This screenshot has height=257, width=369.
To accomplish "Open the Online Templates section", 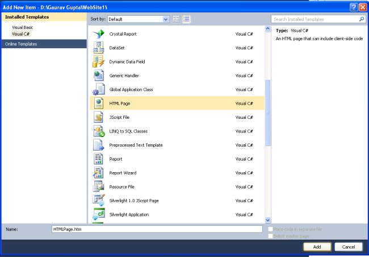I will tap(44, 44).
